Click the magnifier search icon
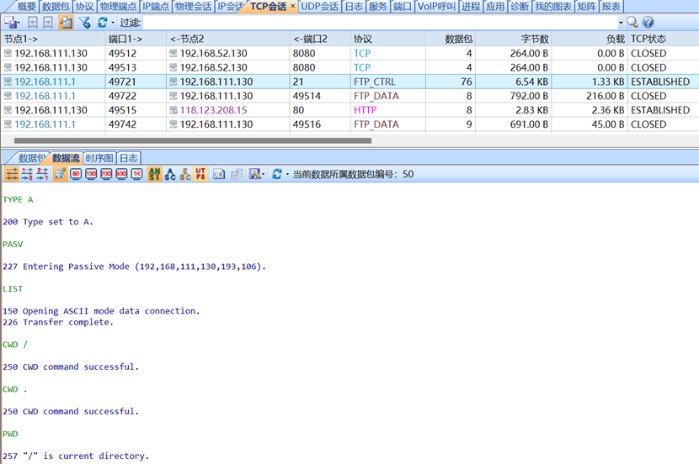This screenshot has width=699, height=464. (632, 22)
